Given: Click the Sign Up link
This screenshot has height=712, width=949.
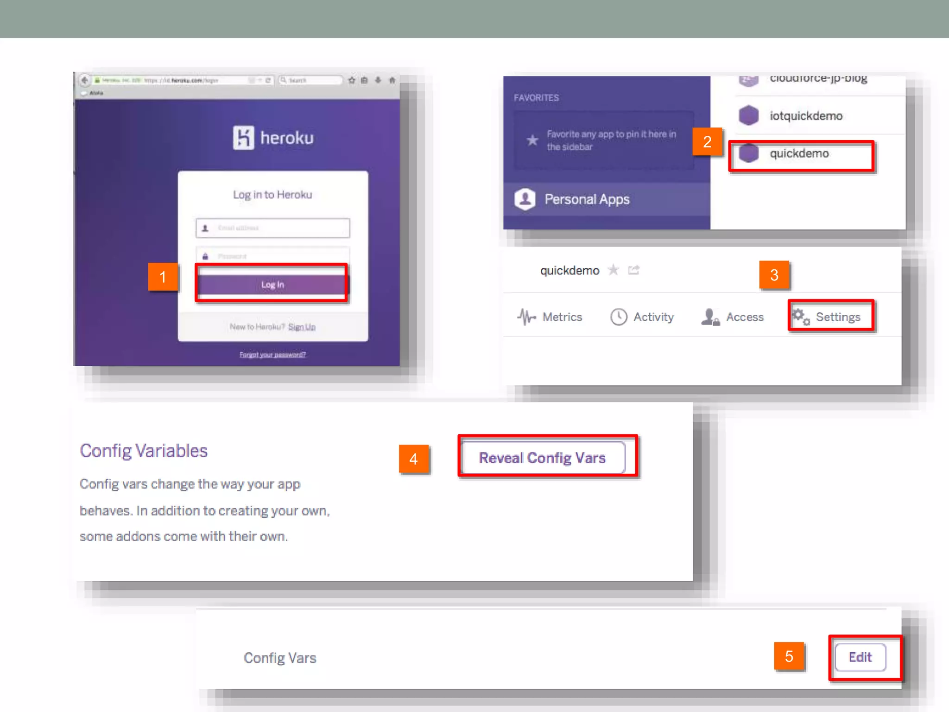Looking at the screenshot, I should (302, 327).
